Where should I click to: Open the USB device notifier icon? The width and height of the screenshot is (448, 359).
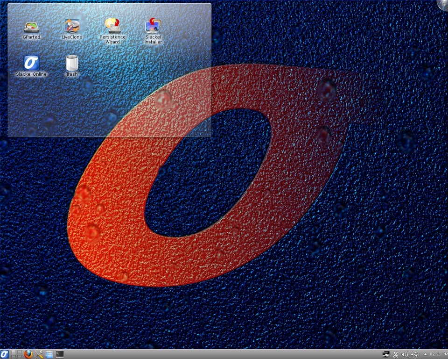[414, 354]
